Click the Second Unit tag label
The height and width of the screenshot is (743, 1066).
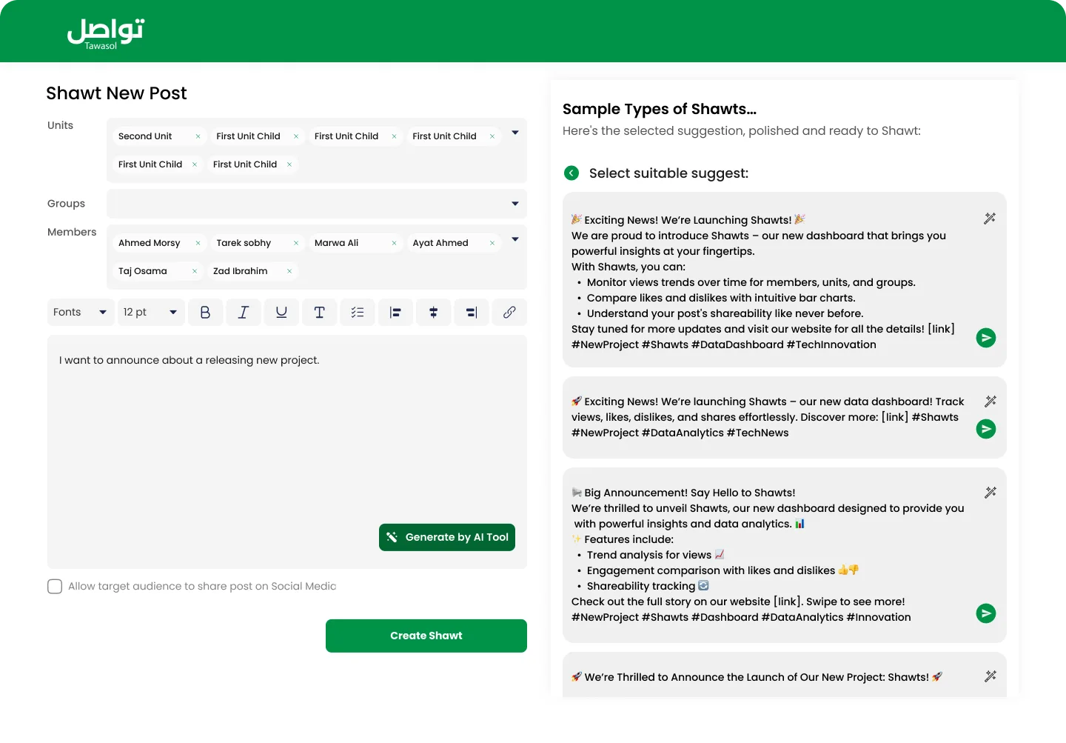[145, 136]
